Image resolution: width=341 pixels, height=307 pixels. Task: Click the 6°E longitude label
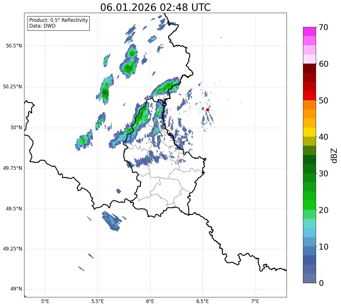[150, 301]
